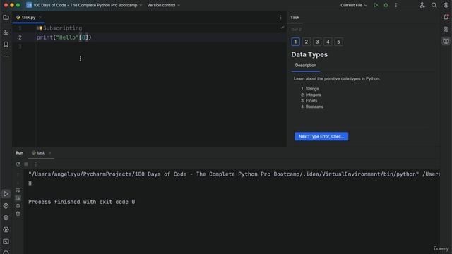Print the console output

pyautogui.click(x=18, y=206)
